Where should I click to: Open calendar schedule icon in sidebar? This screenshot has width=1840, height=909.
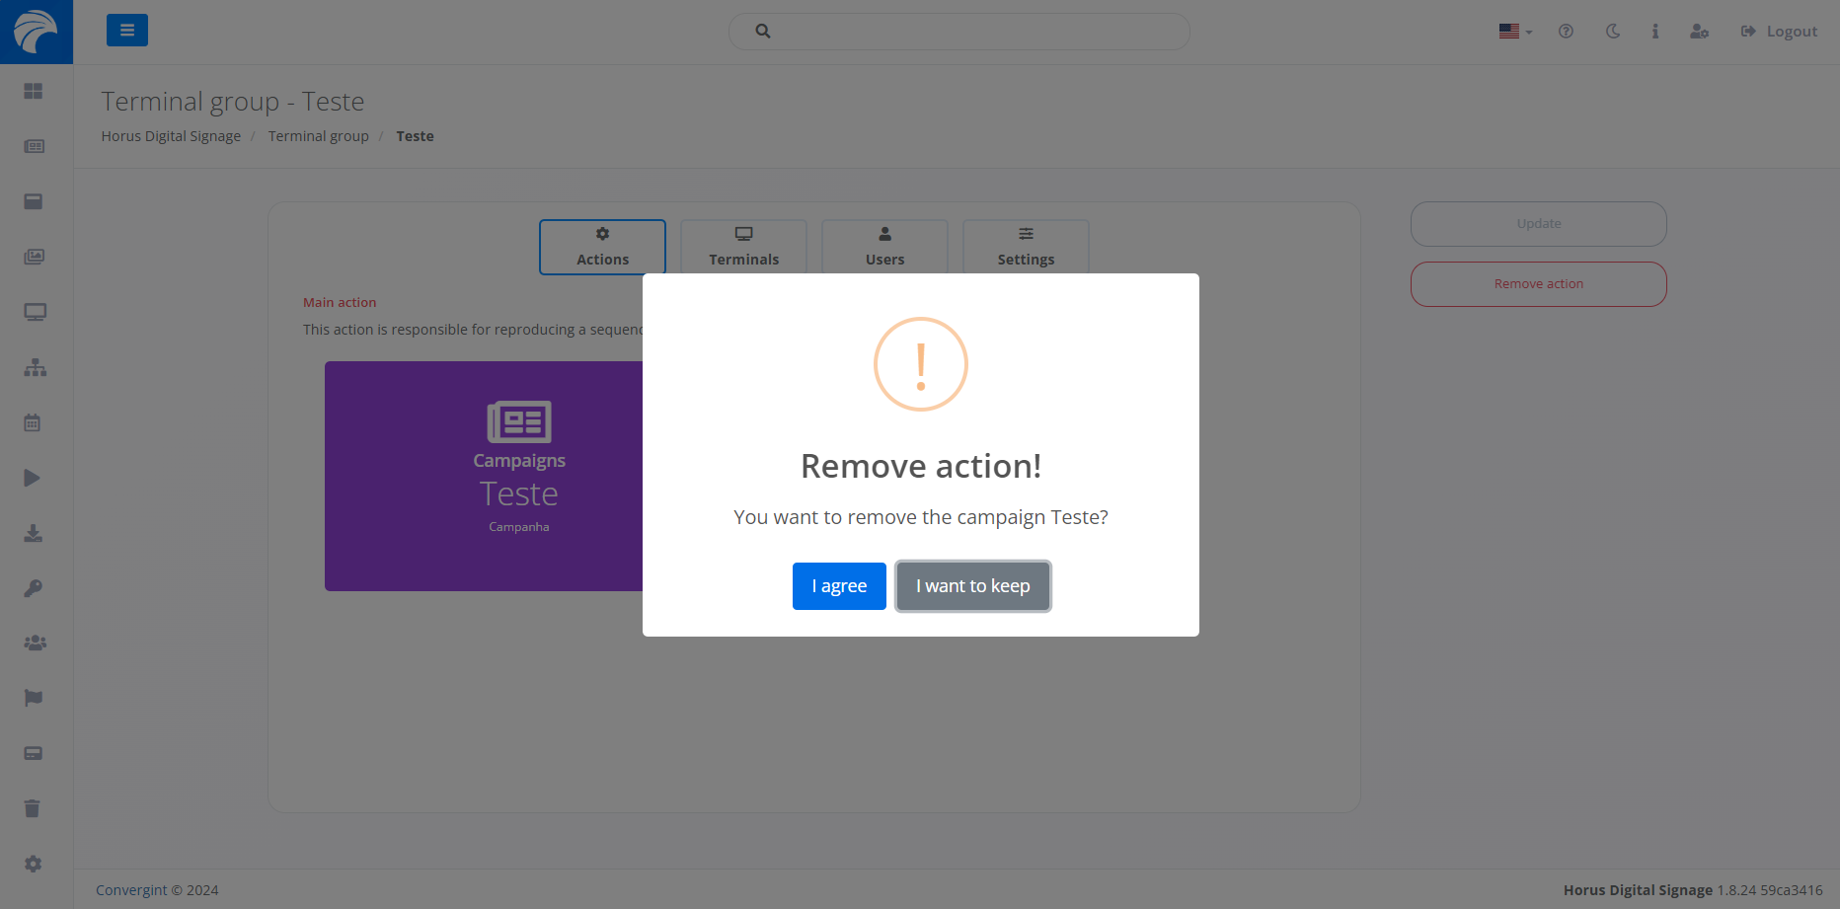pos(33,423)
